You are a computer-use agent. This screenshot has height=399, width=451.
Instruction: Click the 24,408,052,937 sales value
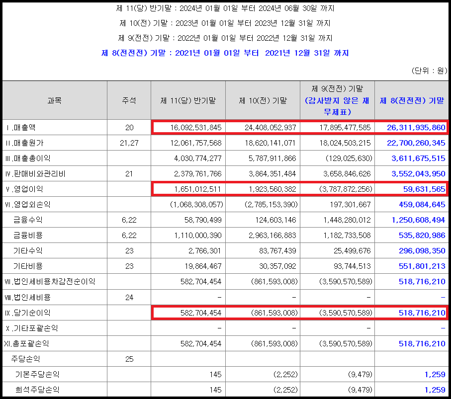(x=270, y=127)
